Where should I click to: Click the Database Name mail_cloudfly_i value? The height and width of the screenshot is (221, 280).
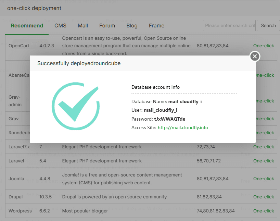tap(185, 101)
